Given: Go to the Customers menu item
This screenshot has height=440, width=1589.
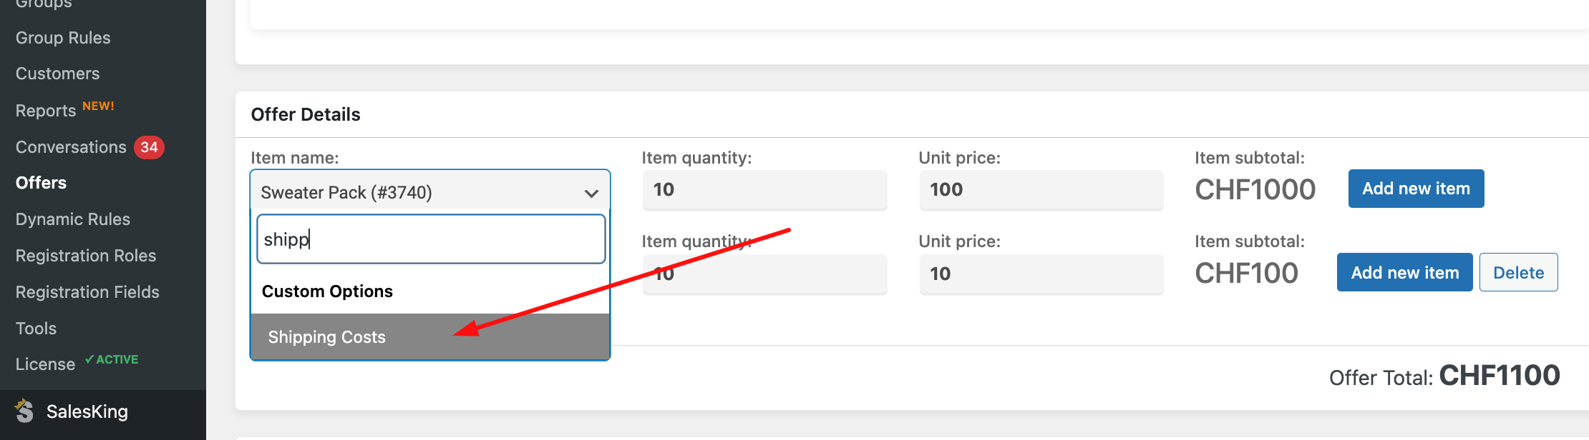Looking at the screenshot, I should pyautogui.click(x=57, y=74).
